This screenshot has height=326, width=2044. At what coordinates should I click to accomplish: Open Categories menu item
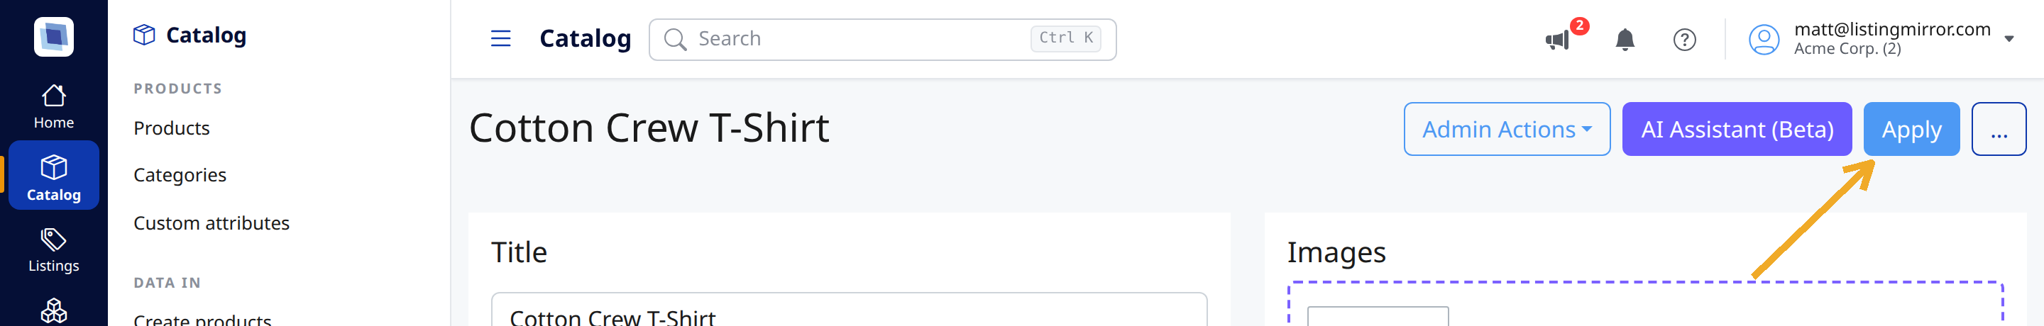[180, 174]
